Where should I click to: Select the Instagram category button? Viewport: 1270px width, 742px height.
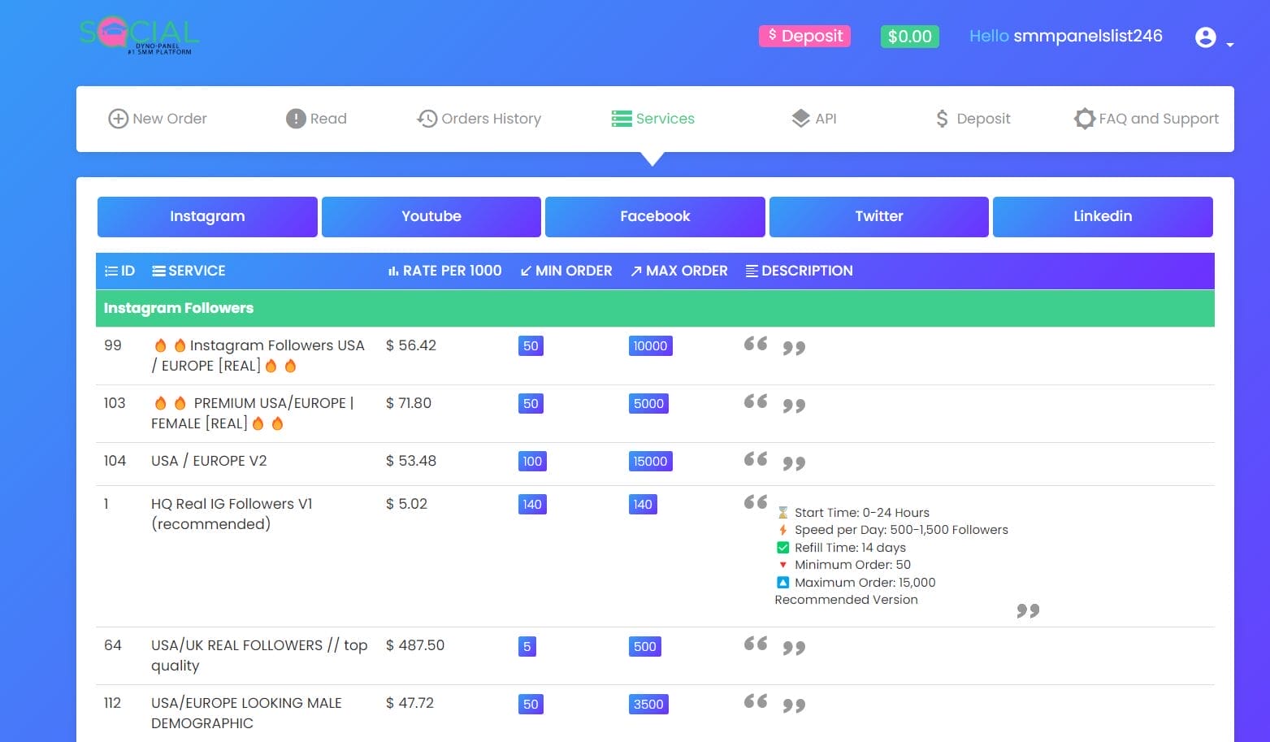(207, 216)
